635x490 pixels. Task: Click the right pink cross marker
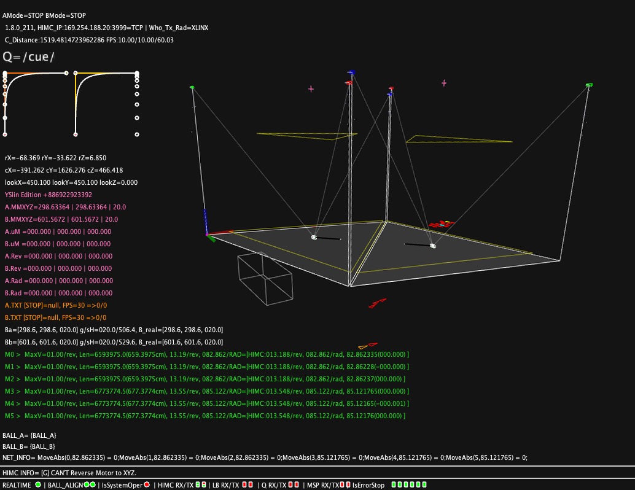click(x=444, y=83)
